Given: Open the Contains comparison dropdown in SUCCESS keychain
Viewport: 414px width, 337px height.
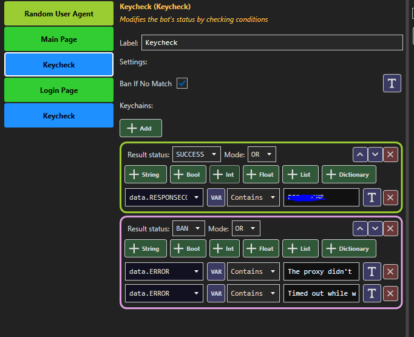Looking at the screenshot, I should click(x=253, y=197).
